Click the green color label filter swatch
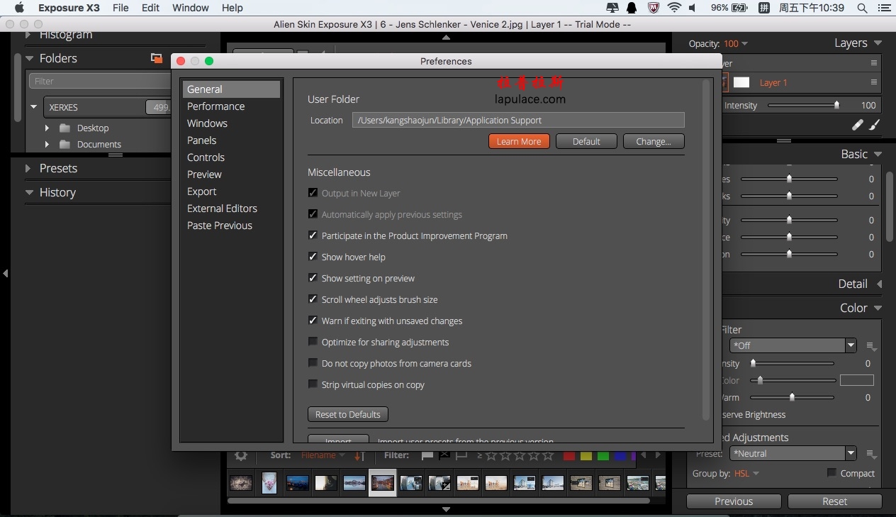The height and width of the screenshot is (517, 896). [x=603, y=456]
